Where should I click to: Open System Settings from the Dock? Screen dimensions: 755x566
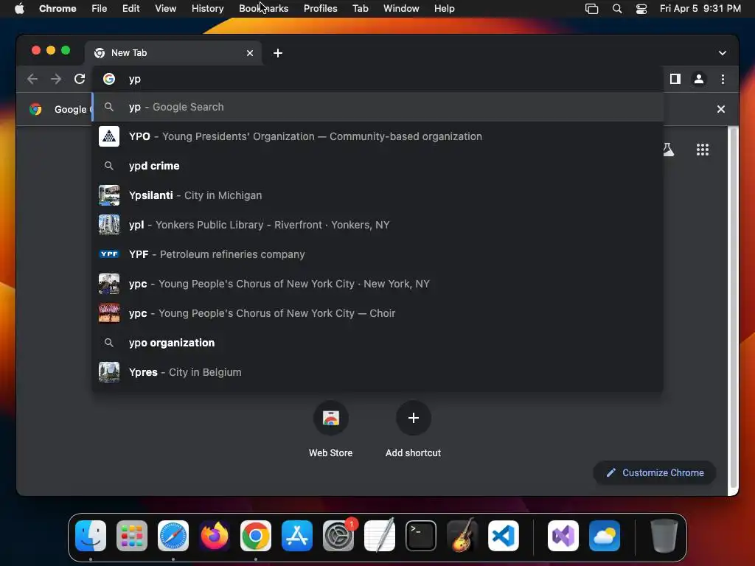pyautogui.click(x=338, y=536)
